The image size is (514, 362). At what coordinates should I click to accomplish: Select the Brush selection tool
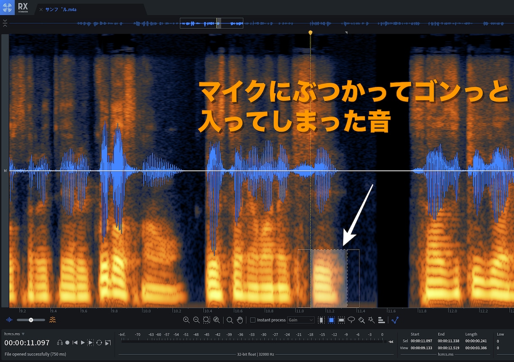361,320
